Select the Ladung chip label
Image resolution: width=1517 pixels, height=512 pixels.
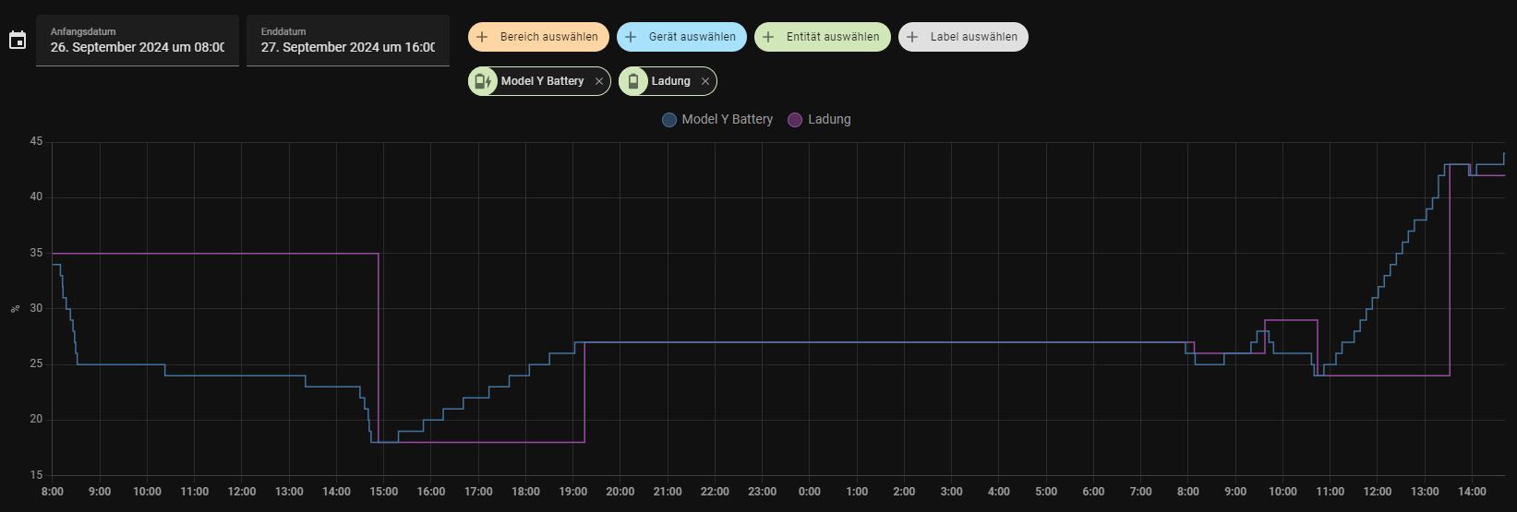pos(670,81)
